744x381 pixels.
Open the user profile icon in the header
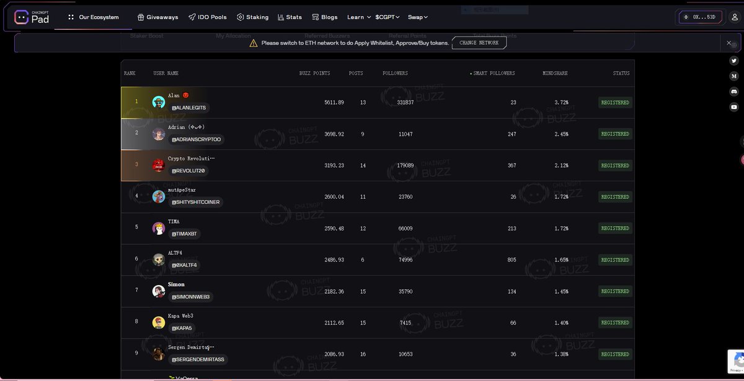click(735, 17)
